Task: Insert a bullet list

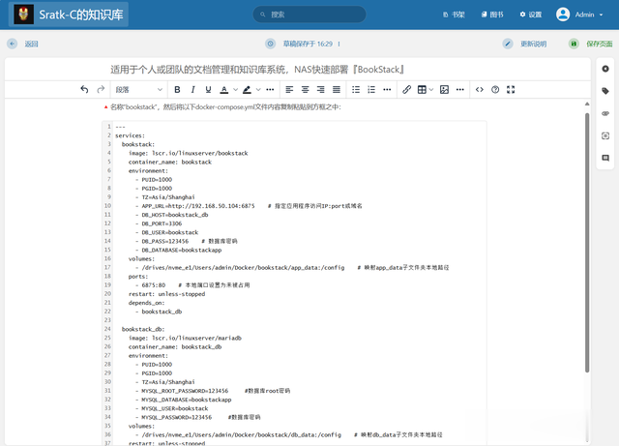Action: tap(356, 90)
